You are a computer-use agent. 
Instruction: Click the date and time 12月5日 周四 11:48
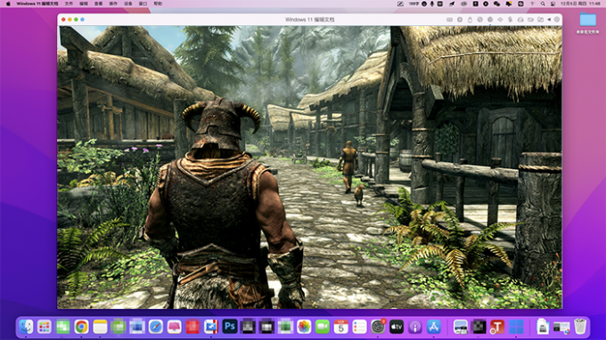(580, 4)
